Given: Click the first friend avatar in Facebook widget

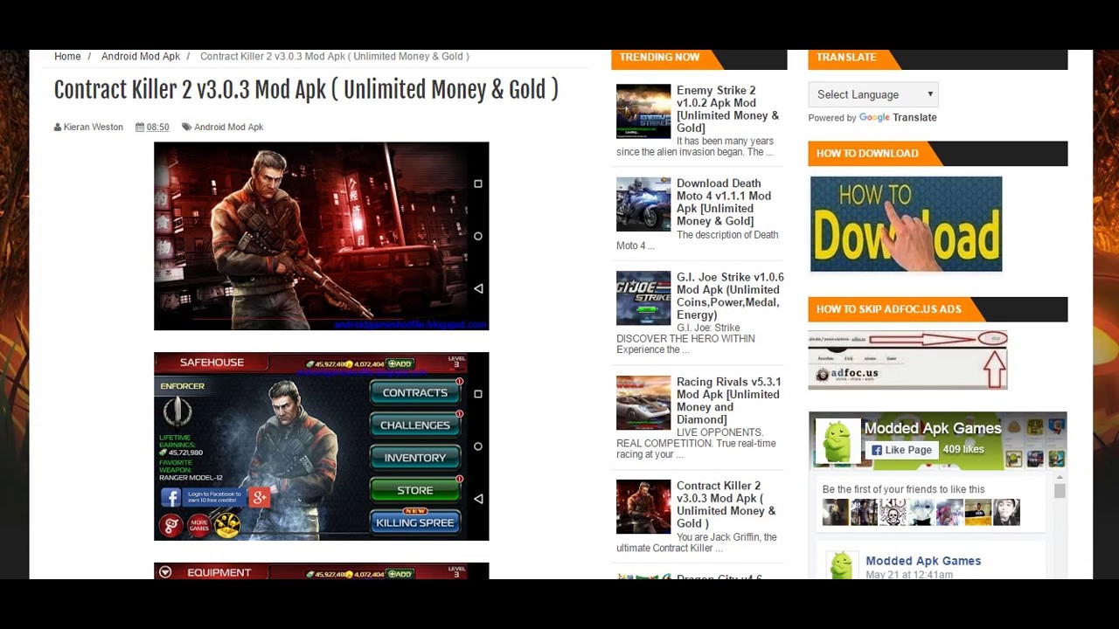Looking at the screenshot, I should click(x=835, y=512).
